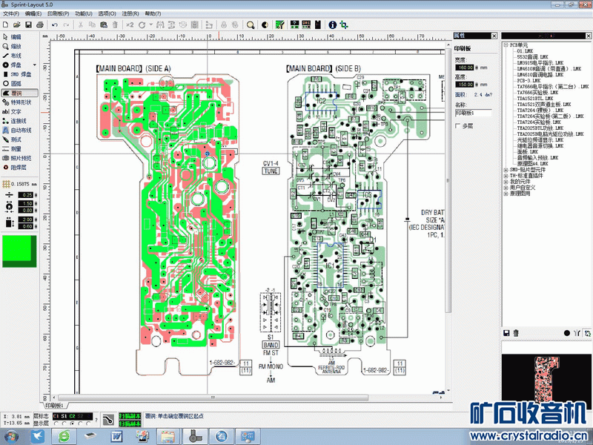
Task: Click the board name field 印刷板1
Action: tap(472, 113)
